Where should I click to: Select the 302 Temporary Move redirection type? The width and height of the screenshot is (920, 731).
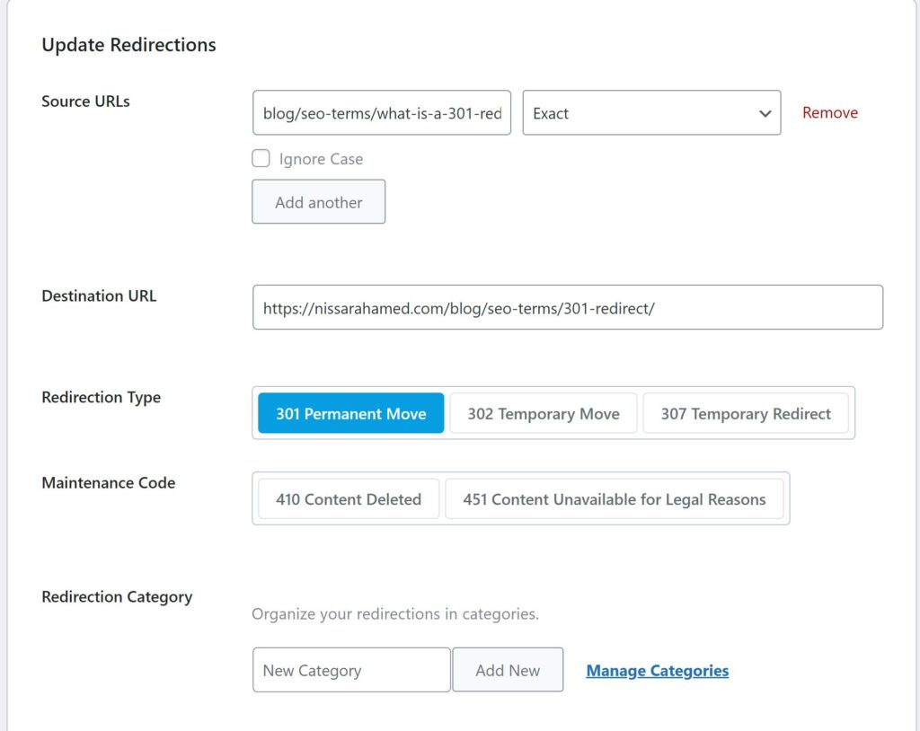point(543,413)
